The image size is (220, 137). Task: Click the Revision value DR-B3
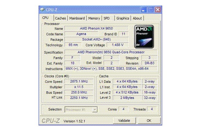[x=149, y=63]
